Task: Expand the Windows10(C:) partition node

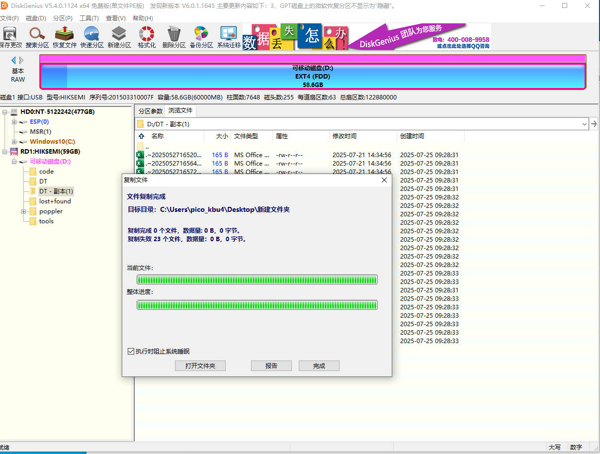Action: [14, 142]
